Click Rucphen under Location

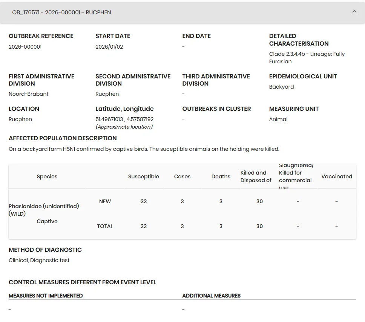(x=20, y=119)
